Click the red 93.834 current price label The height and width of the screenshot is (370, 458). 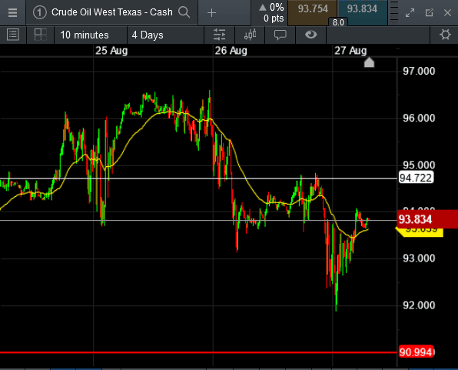click(427, 219)
